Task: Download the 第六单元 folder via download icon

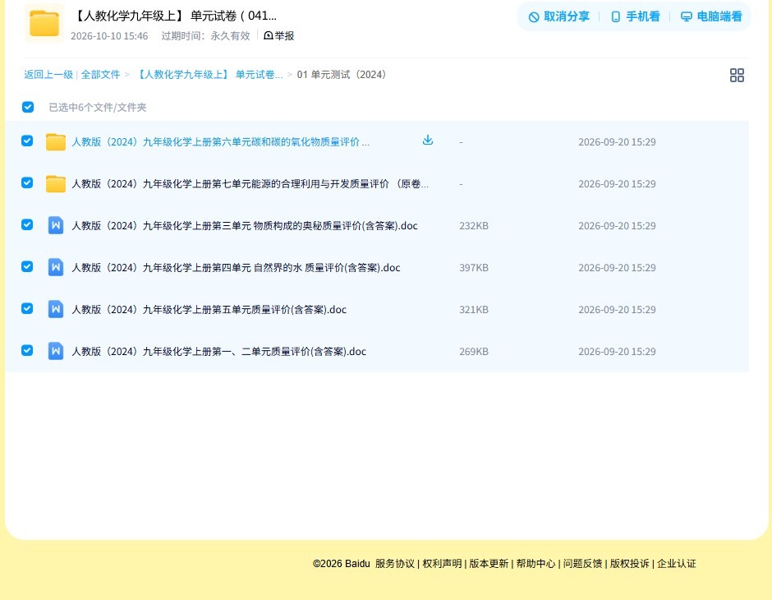Action: [428, 141]
